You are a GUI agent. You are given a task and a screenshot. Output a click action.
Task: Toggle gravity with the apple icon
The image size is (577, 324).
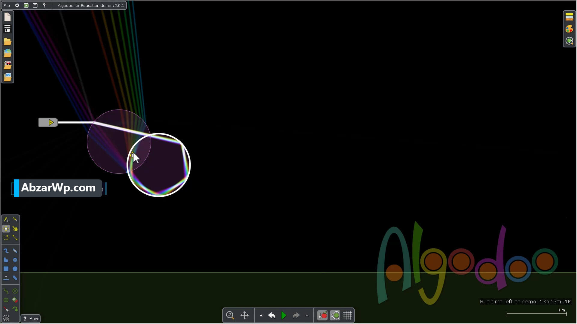322,315
